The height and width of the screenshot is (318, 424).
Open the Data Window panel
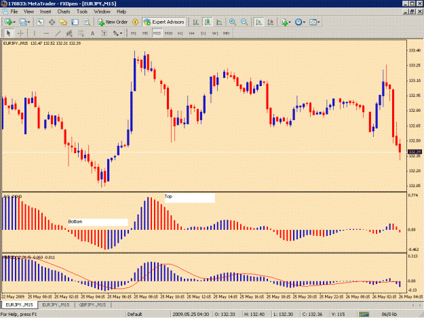point(52,22)
